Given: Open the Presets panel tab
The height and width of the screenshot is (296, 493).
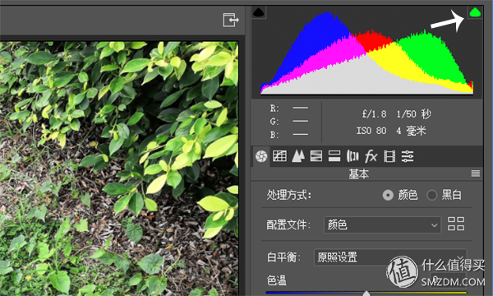Looking at the screenshot, I should 408,156.
